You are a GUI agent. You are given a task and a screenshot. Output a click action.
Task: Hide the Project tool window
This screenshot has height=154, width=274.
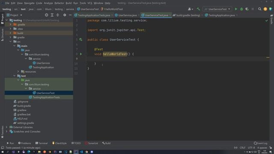pos(70,15)
